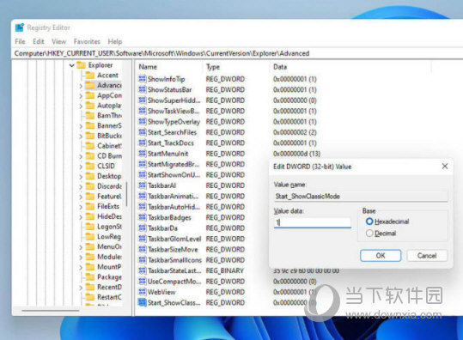Open the File menu
Screen dimensions: 463x340
pyautogui.click(x=20, y=41)
